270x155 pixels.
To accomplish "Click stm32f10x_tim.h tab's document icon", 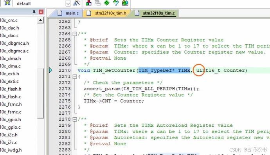I will coord(89,13).
